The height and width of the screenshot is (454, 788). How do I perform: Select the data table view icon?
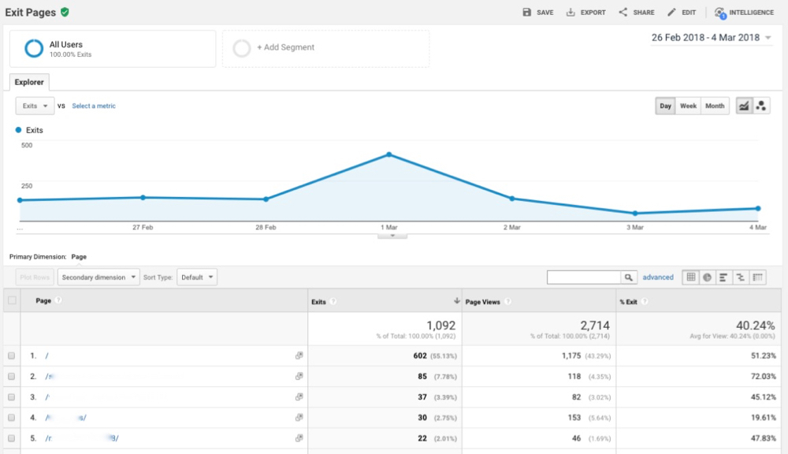pyautogui.click(x=691, y=277)
